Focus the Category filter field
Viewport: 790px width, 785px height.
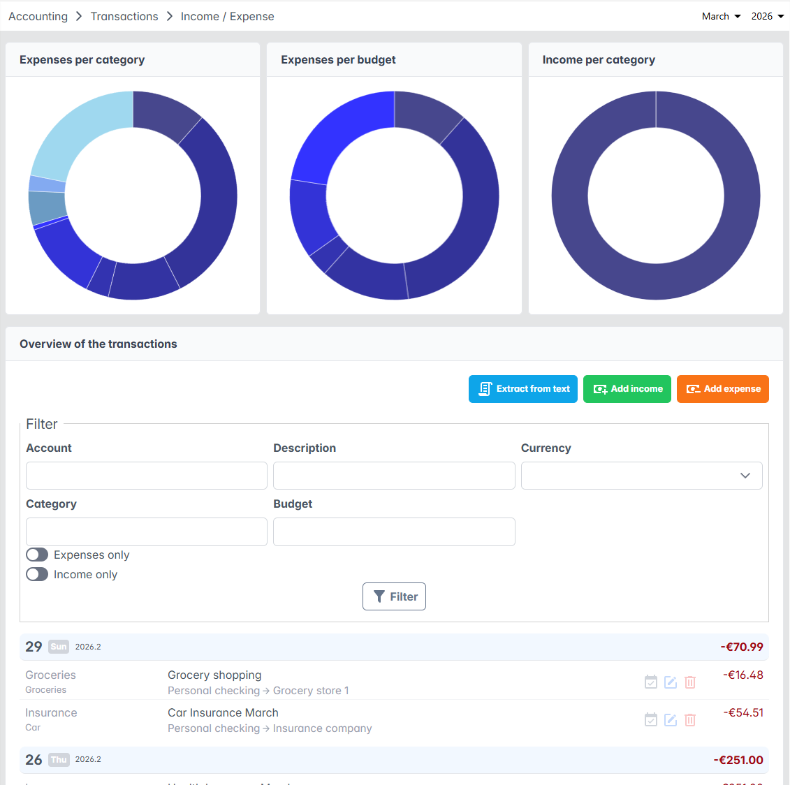(147, 531)
